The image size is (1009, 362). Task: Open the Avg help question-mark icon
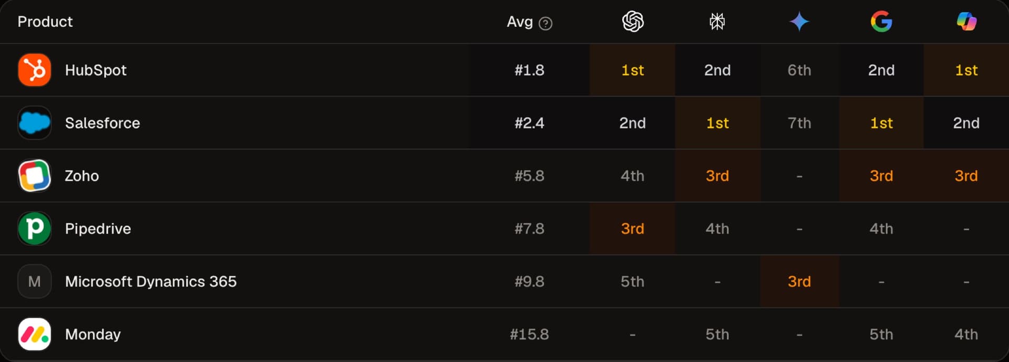point(545,24)
